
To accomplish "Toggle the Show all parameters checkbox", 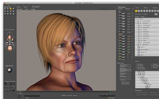I will [136, 69].
